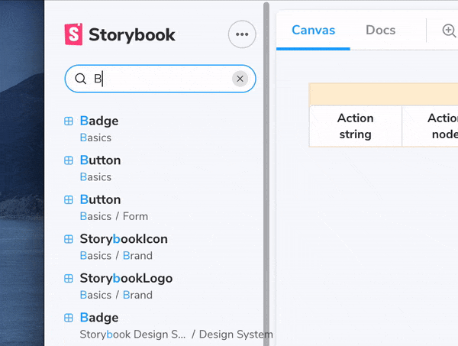Click component icon beside StorybookIcon result

coord(69,239)
